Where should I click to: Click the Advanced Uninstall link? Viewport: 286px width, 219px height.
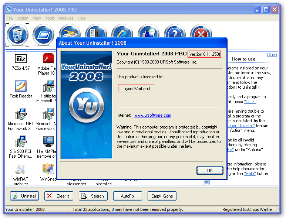coord(241,126)
